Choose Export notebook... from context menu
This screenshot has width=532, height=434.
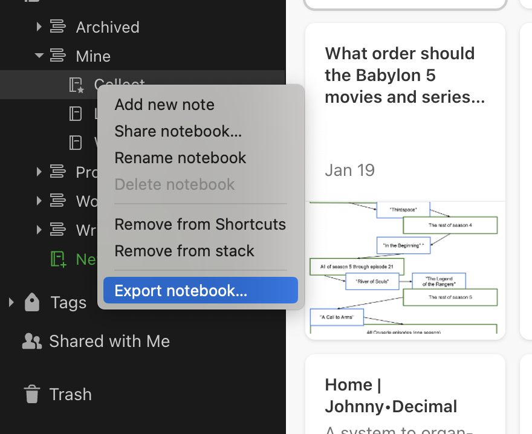coord(181,291)
